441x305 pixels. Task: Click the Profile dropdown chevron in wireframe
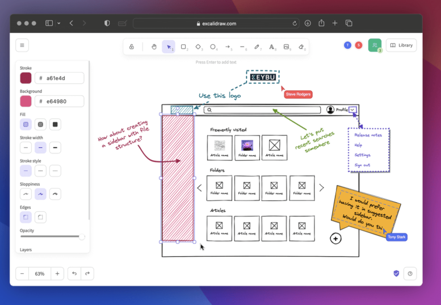[352, 110]
